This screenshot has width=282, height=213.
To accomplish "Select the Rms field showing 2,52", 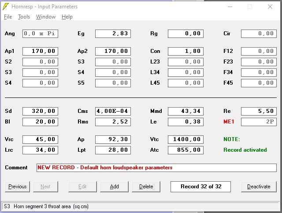I will (113, 122).
